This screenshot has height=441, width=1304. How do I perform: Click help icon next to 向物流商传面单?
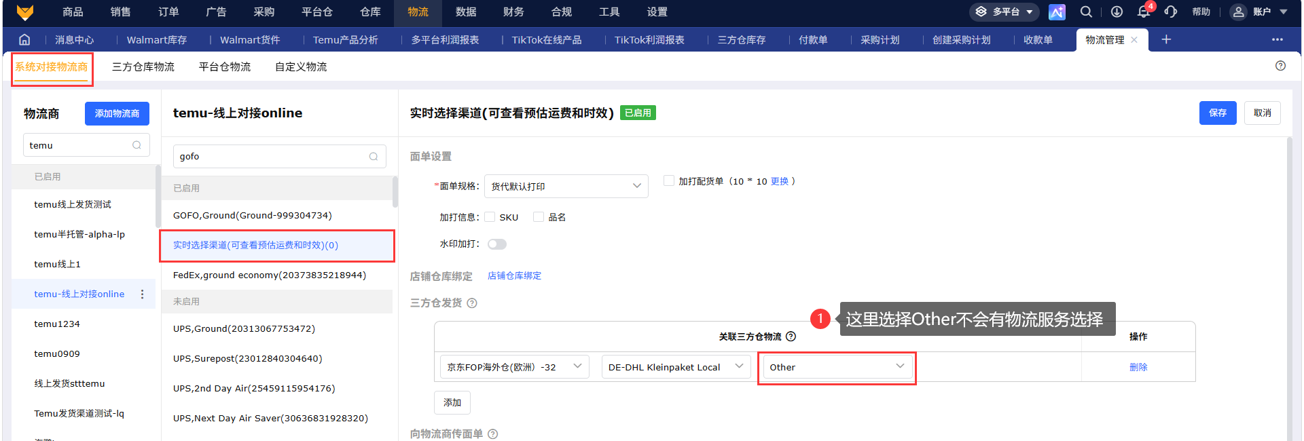point(493,434)
